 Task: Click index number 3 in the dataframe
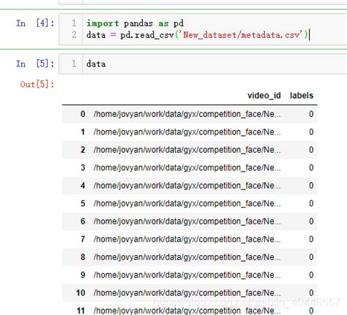coord(83,167)
